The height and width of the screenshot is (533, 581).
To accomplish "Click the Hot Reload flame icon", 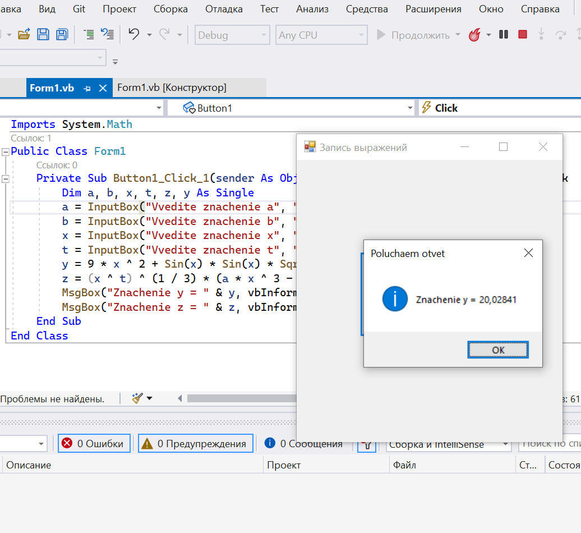I will [x=474, y=35].
